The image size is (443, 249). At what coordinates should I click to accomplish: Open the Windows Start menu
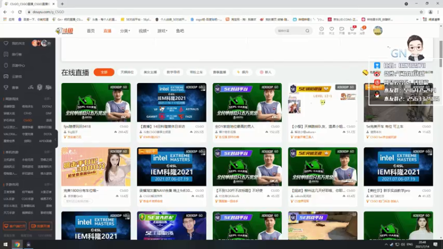(x=6, y=245)
